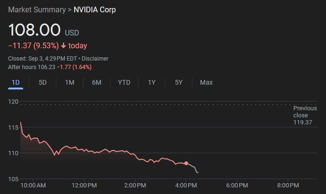Click the red closing price dot

(186, 163)
